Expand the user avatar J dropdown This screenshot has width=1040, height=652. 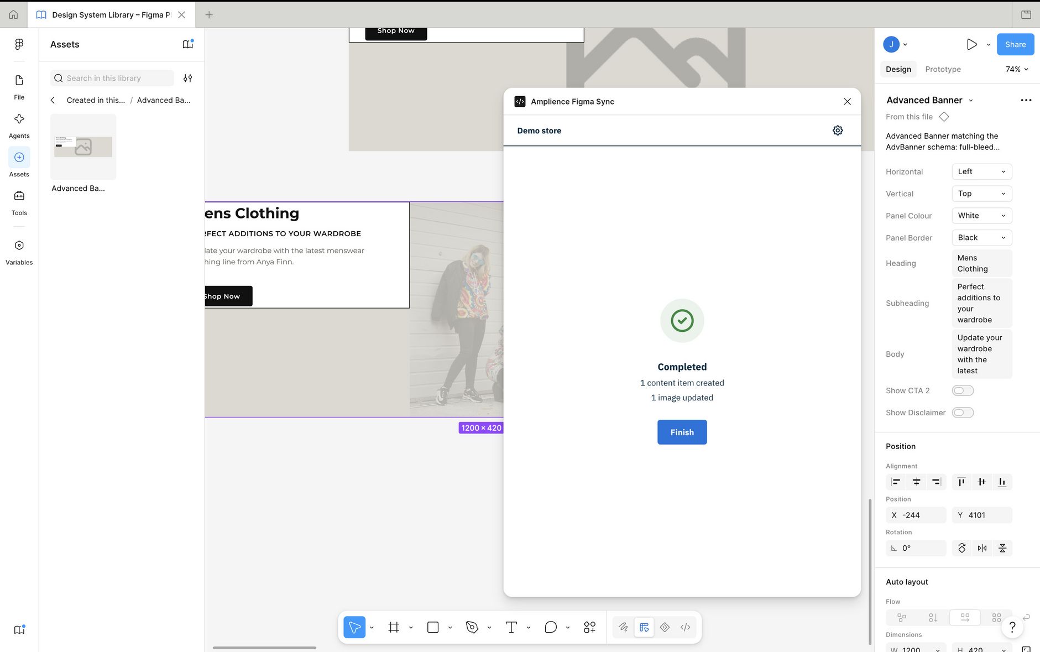coord(905,45)
